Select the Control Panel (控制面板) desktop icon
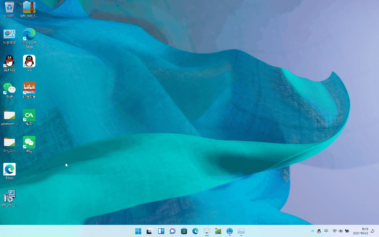 (x=9, y=36)
